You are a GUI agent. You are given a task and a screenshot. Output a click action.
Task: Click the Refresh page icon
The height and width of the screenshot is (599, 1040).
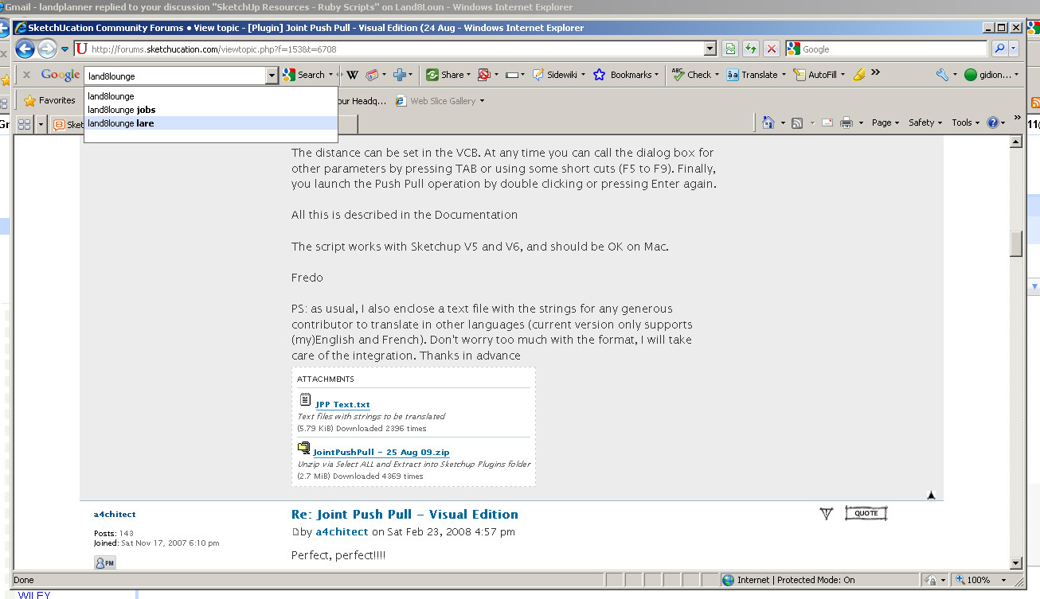(x=750, y=49)
